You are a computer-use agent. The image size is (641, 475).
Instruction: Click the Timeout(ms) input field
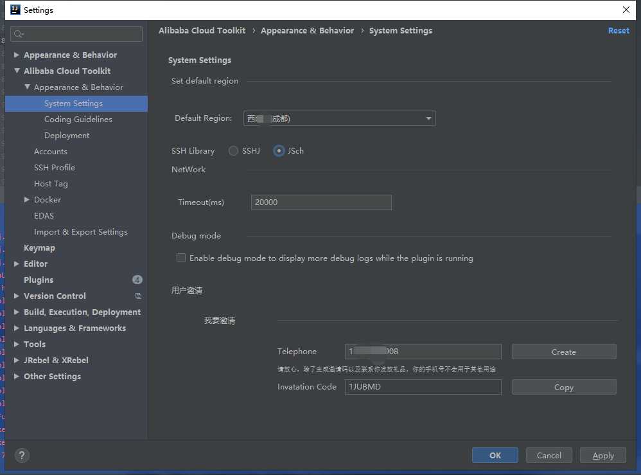[321, 202]
